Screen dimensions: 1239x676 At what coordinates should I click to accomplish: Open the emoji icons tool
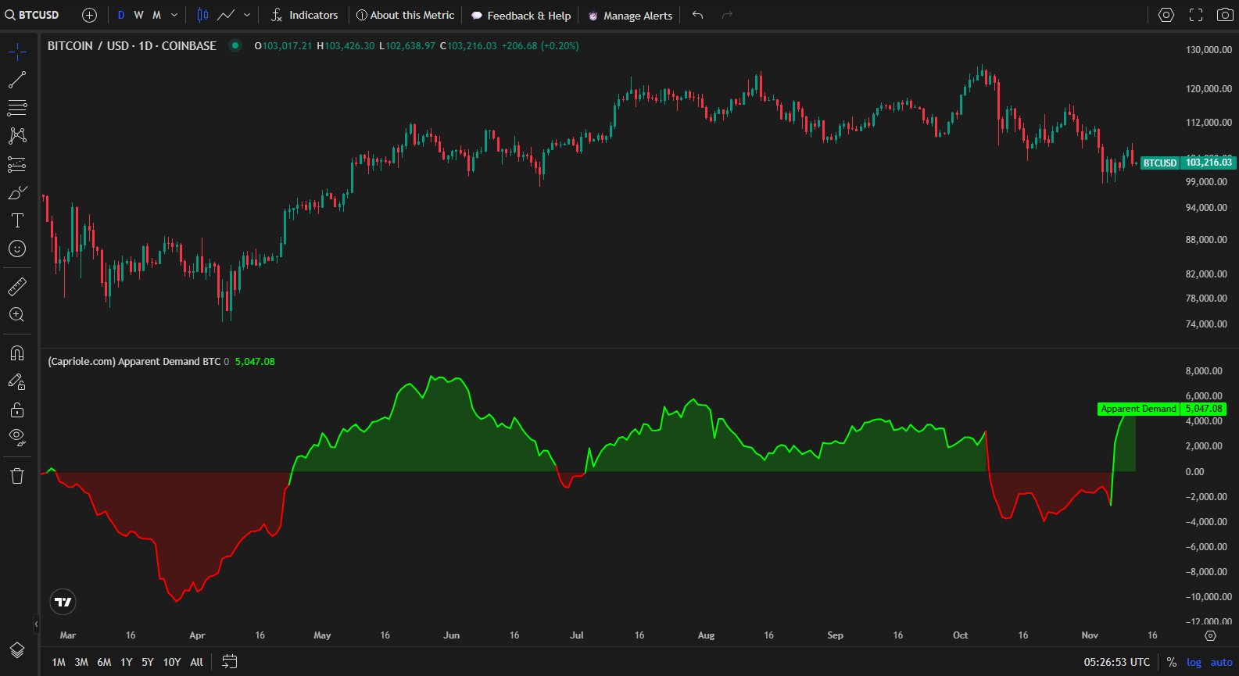pyautogui.click(x=17, y=249)
